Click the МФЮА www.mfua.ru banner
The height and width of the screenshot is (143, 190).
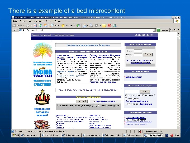pyautogui.click(x=43, y=72)
